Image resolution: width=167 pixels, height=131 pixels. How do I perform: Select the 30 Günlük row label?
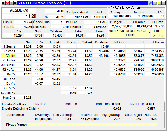click(8, 65)
